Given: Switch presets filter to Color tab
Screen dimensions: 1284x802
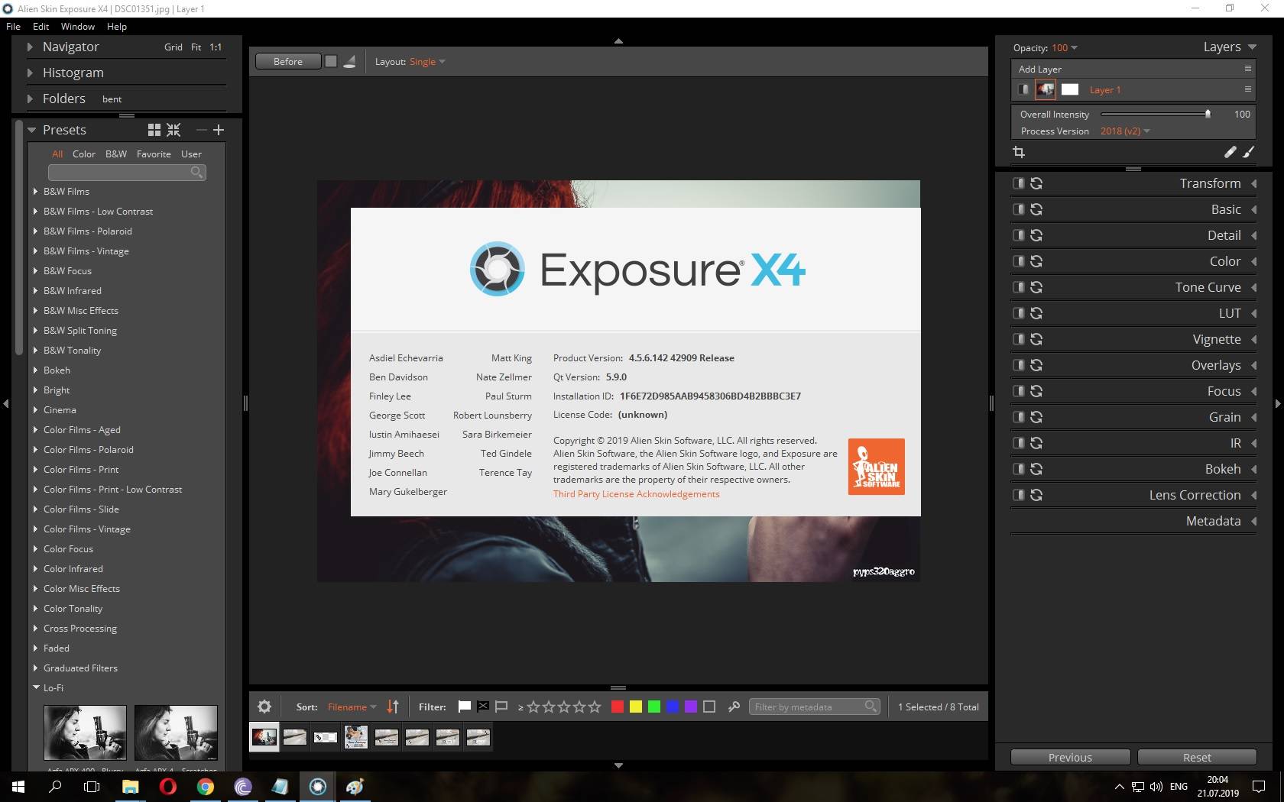Looking at the screenshot, I should (x=84, y=154).
